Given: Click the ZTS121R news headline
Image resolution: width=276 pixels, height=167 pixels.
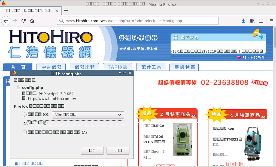Looking at the screenshot, I should pyautogui.click(x=217, y=51).
